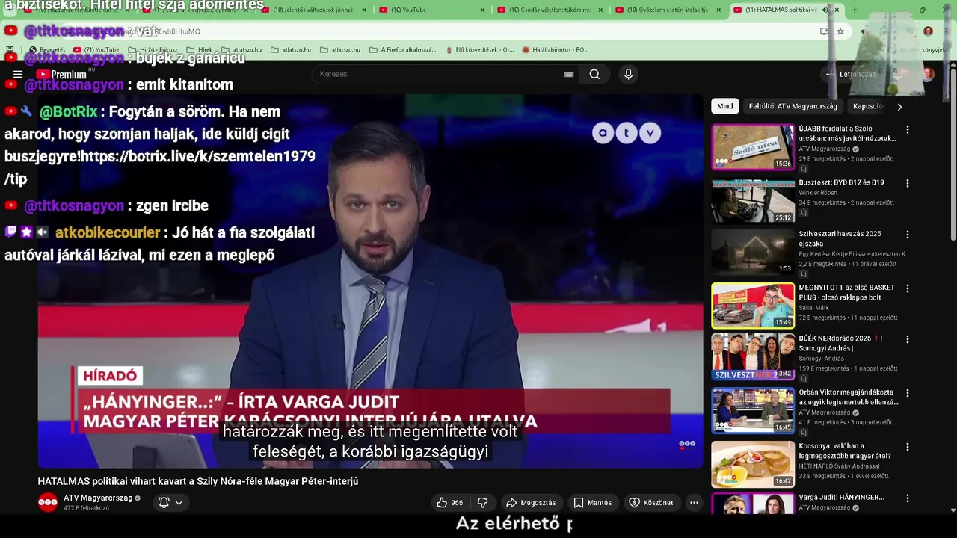Viewport: 957px width, 538px height.
Task: Start voice search with microphone icon
Action: (628, 74)
